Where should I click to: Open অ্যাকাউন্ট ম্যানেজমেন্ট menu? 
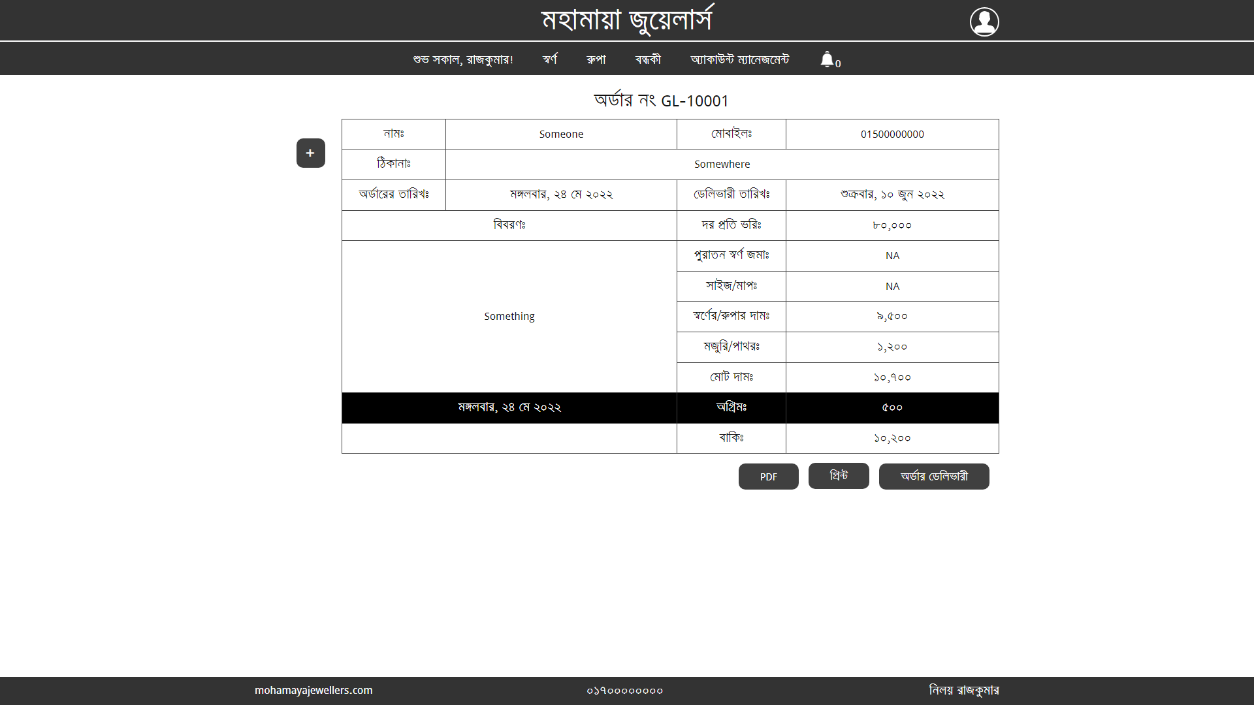(x=739, y=59)
